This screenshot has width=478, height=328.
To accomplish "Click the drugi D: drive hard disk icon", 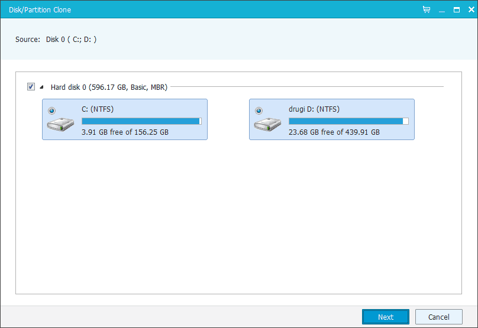I will tap(267, 124).
